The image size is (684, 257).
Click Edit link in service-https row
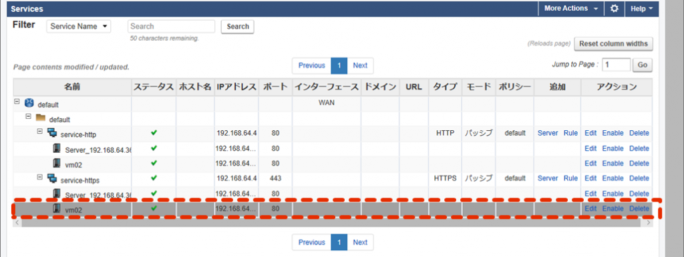click(x=590, y=178)
